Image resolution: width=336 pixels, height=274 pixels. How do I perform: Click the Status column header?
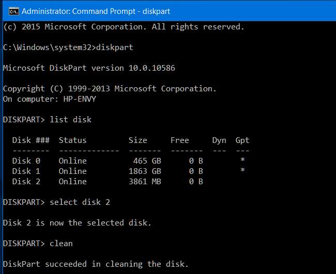click(72, 140)
